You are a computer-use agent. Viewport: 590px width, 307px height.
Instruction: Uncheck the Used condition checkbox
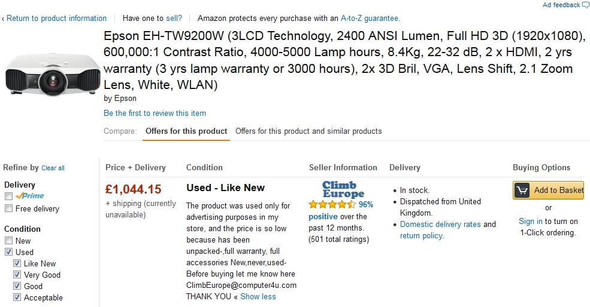(9, 252)
